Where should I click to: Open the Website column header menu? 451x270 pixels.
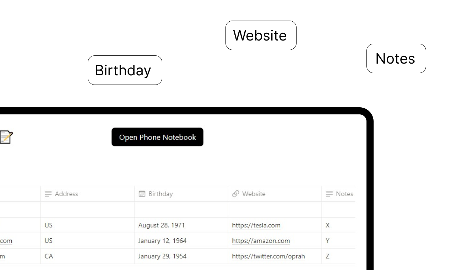pos(275,194)
